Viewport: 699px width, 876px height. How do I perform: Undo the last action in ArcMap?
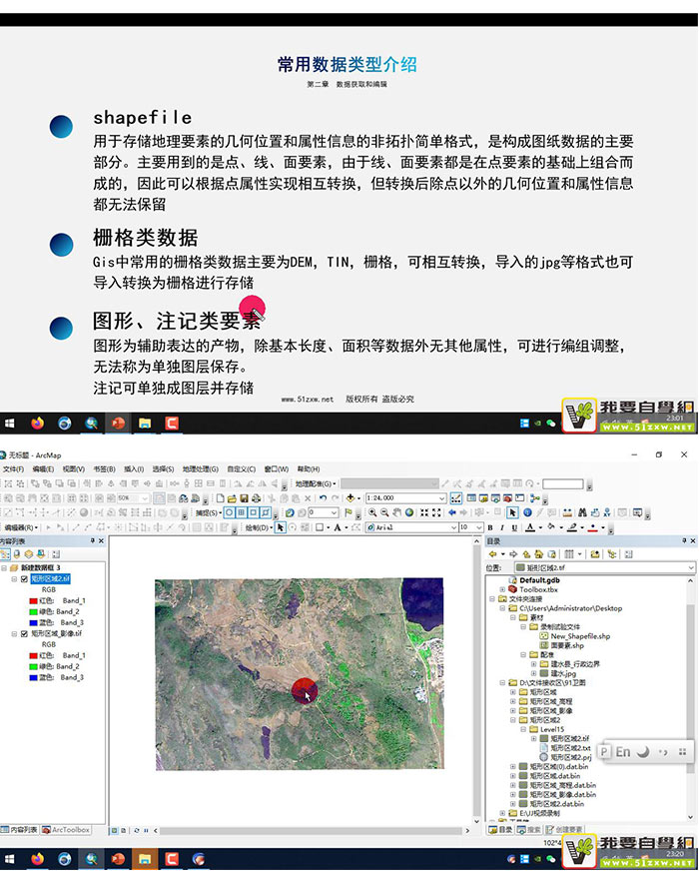(x=323, y=498)
